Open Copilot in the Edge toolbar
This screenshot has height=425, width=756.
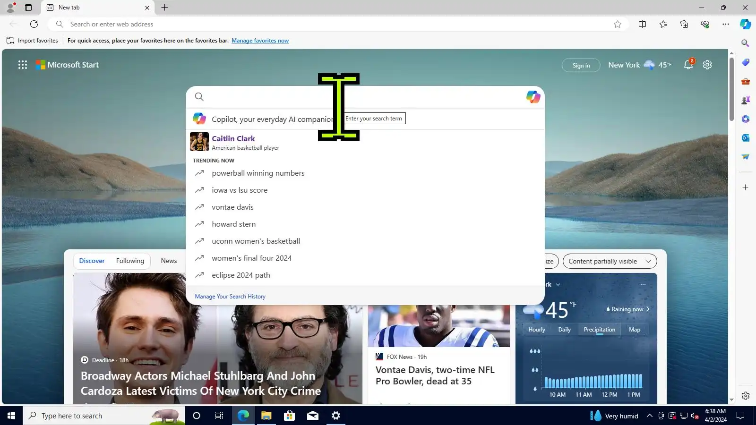tap(746, 24)
